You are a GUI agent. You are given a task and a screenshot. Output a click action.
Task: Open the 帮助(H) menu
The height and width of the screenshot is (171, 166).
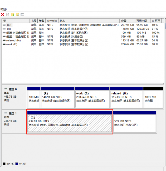(x=3, y=9)
